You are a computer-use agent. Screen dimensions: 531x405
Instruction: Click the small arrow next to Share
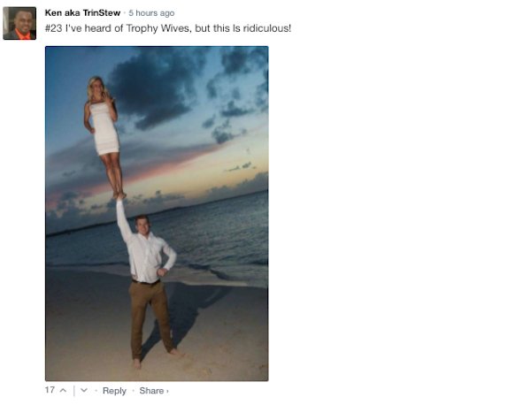click(167, 392)
